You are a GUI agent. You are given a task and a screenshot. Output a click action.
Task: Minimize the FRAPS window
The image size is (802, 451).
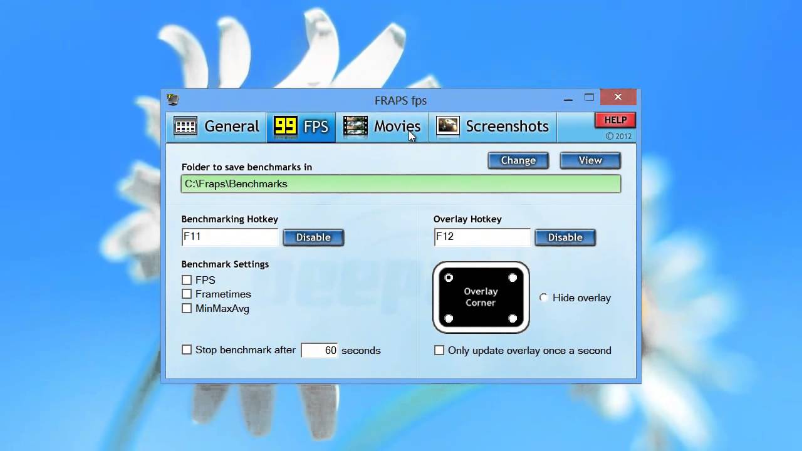568,98
